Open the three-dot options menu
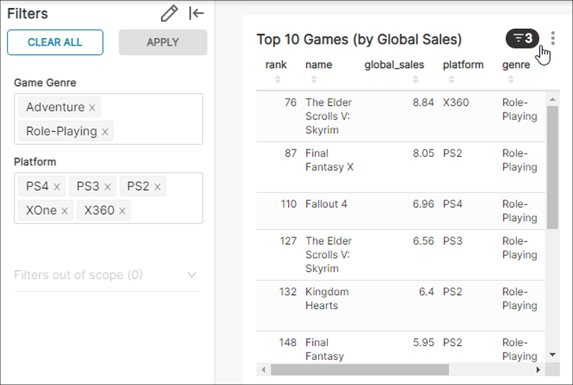This screenshot has height=385, width=573. pyautogui.click(x=553, y=38)
